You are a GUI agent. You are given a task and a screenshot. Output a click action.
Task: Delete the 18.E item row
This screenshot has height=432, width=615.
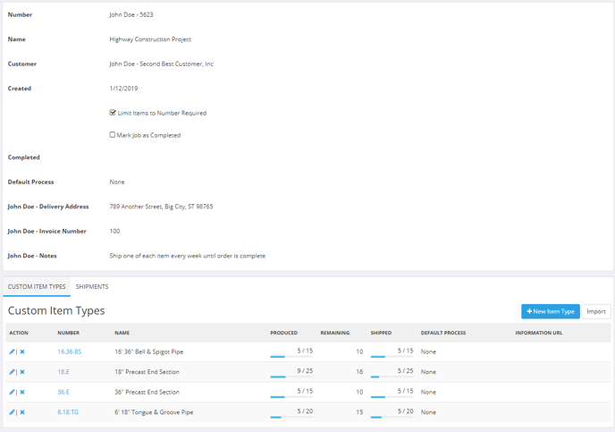click(22, 372)
